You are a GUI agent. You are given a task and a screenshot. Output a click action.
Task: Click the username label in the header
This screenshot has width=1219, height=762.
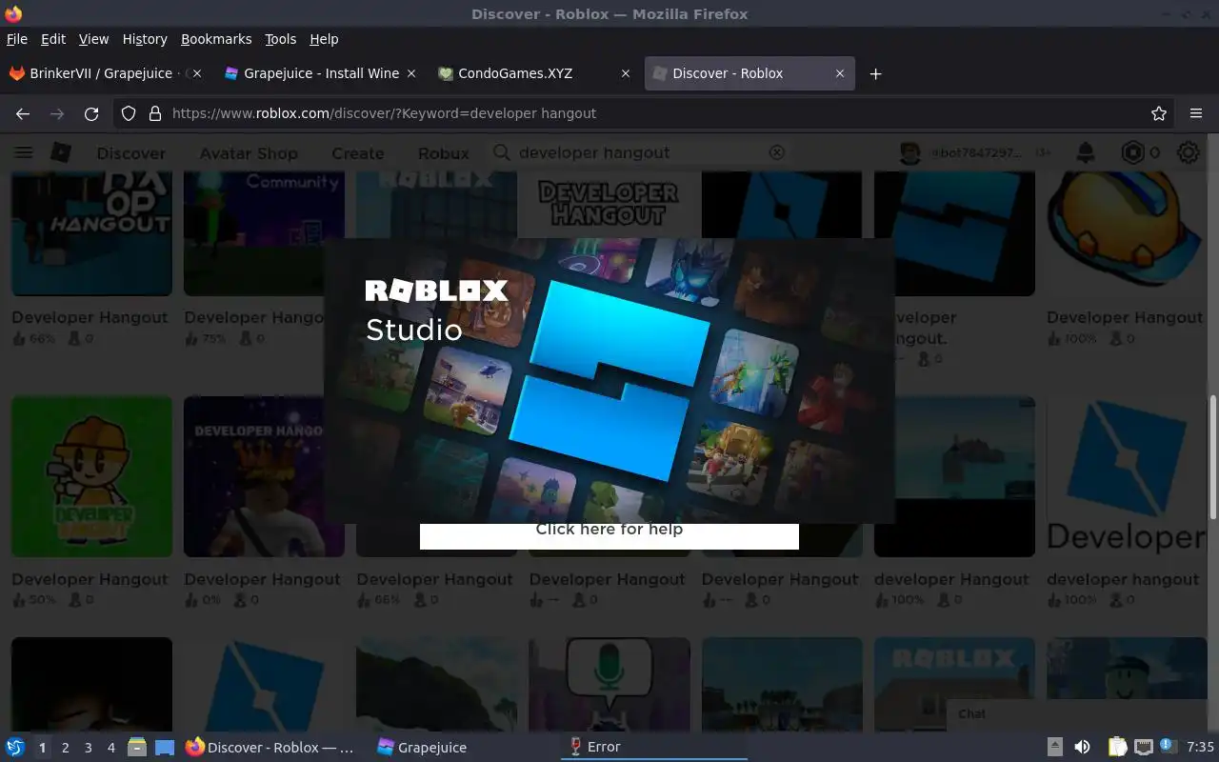976,152
